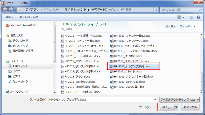The width and height of the screenshot is (205, 115).
Task: Select お気に入り favorites in sidebar
Action: (15, 35)
